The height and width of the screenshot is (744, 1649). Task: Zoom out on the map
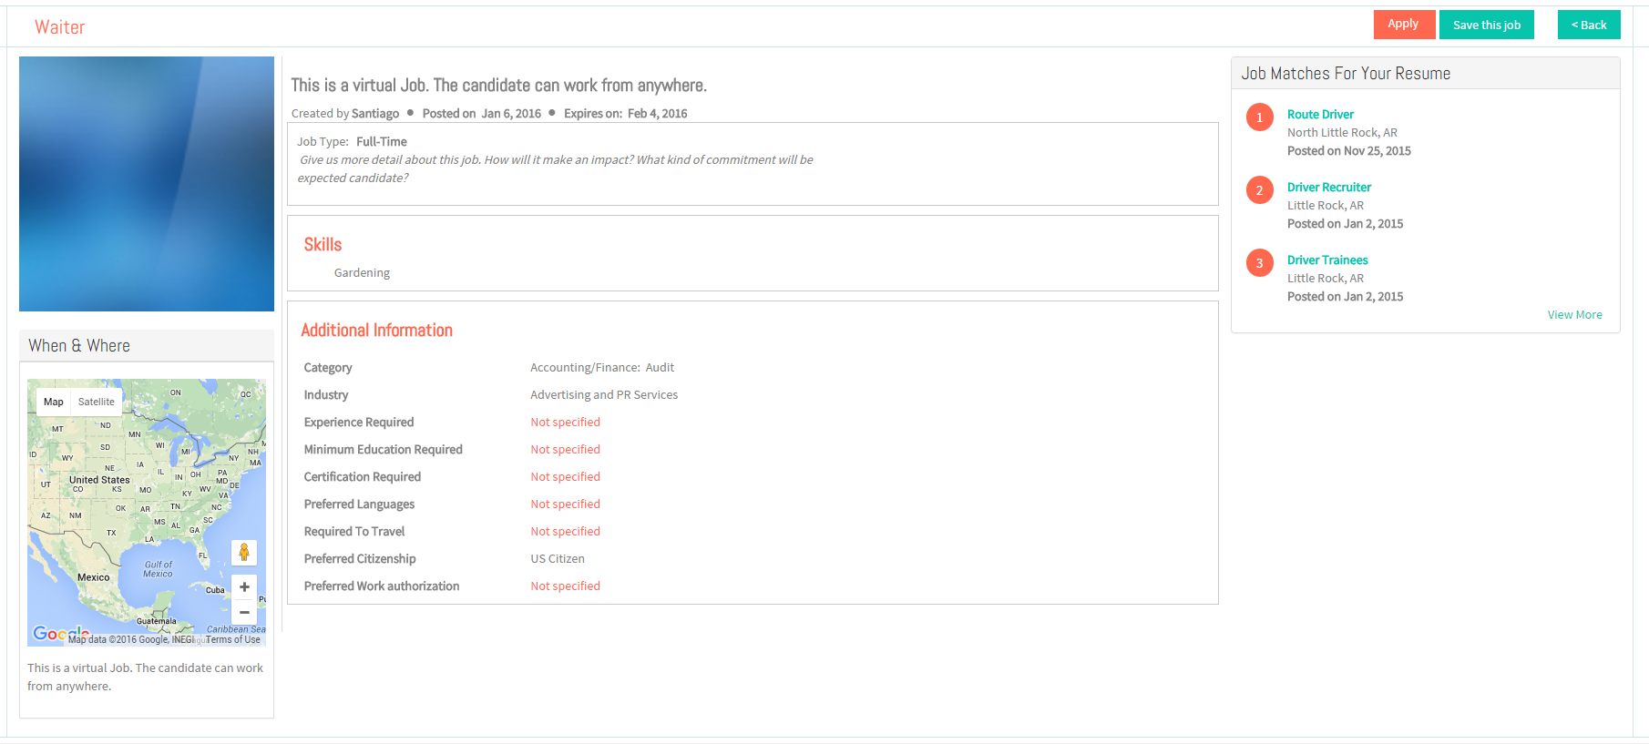tap(244, 612)
